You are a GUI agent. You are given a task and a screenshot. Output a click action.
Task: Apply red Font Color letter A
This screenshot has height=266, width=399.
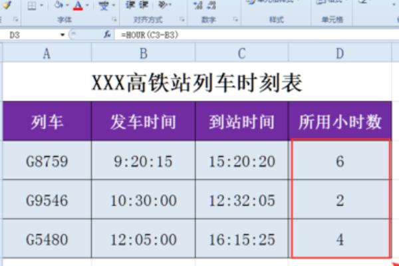click(x=78, y=5)
